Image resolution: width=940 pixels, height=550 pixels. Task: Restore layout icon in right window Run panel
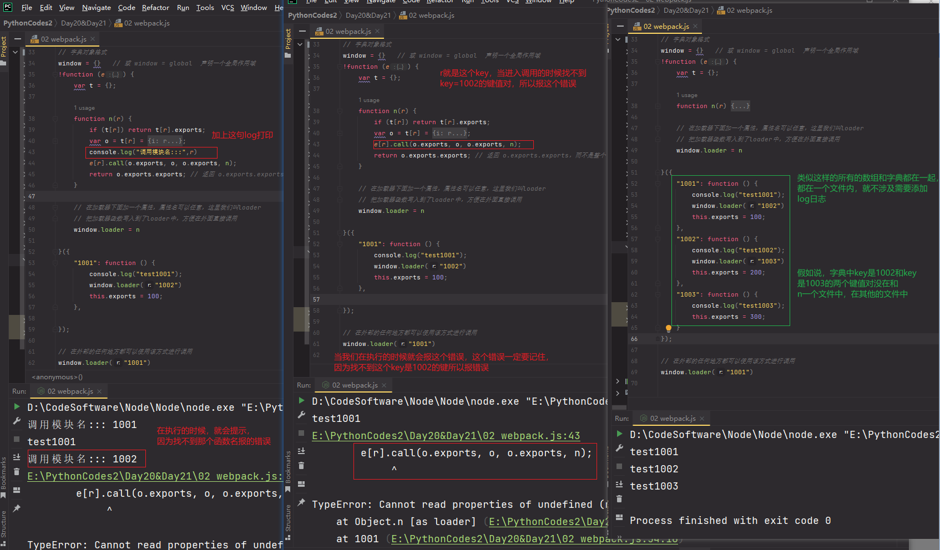click(619, 517)
